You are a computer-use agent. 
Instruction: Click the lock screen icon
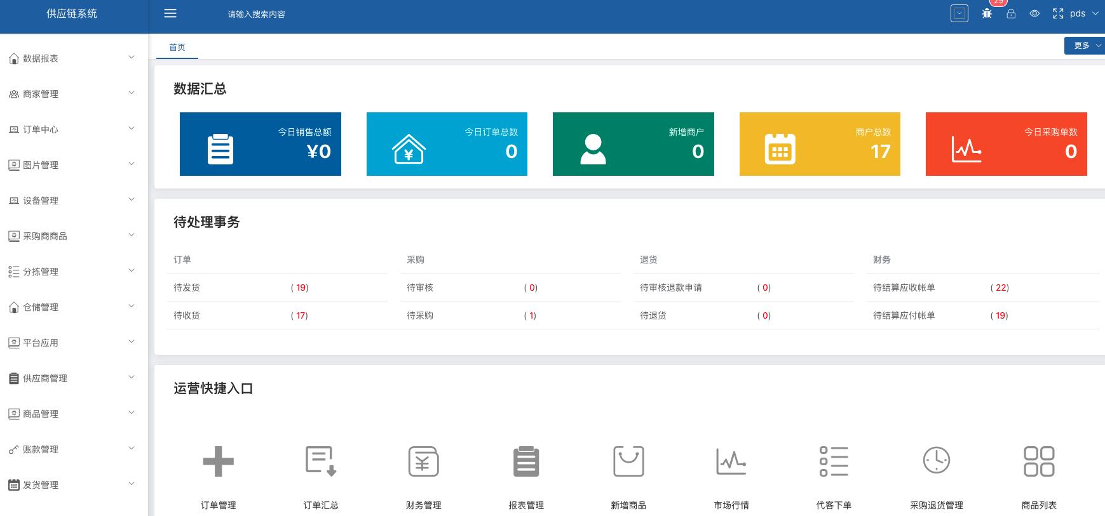pyautogui.click(x=1011, y=13)
